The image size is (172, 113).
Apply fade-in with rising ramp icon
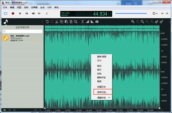coord(87,22)
